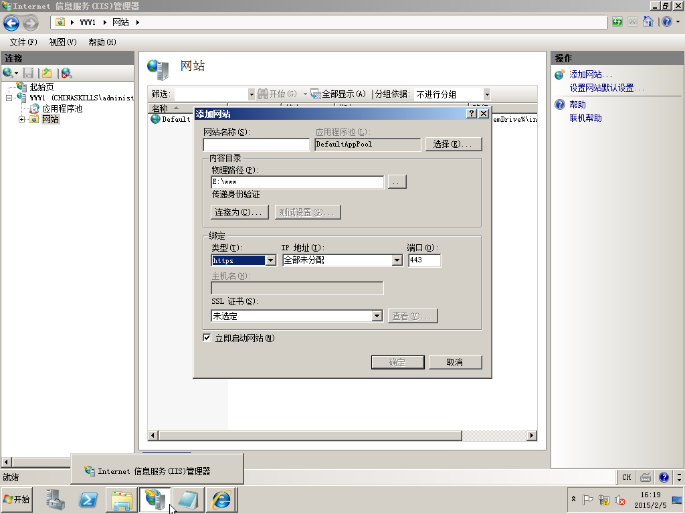Select the 应用程序池 tree node
This screenshot has width=685, height=514.
(62, 108)
